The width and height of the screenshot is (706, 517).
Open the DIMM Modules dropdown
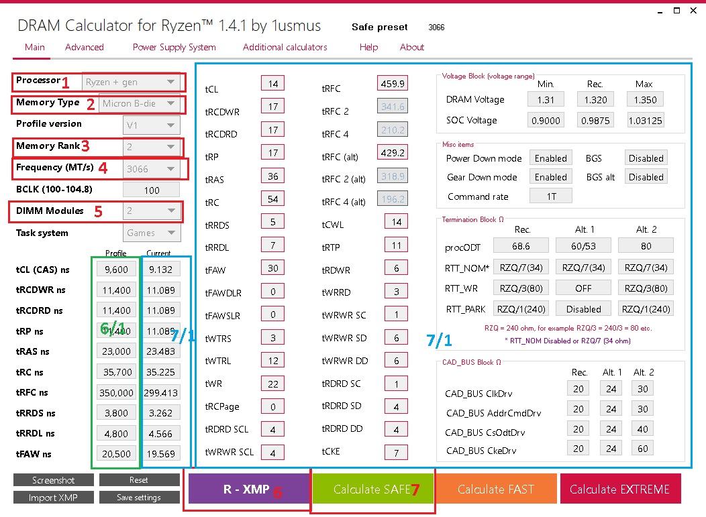coord(151,211)
